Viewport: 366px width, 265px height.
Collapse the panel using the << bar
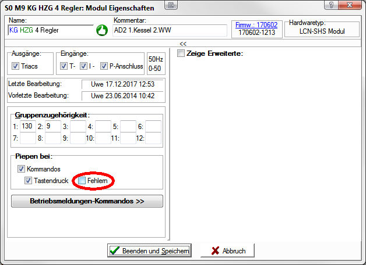[182, 44]
